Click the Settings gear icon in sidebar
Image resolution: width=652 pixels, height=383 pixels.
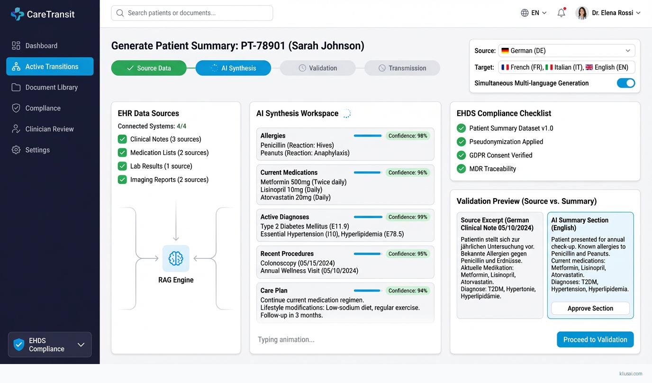pyautogui.click(x=16, y=150)
